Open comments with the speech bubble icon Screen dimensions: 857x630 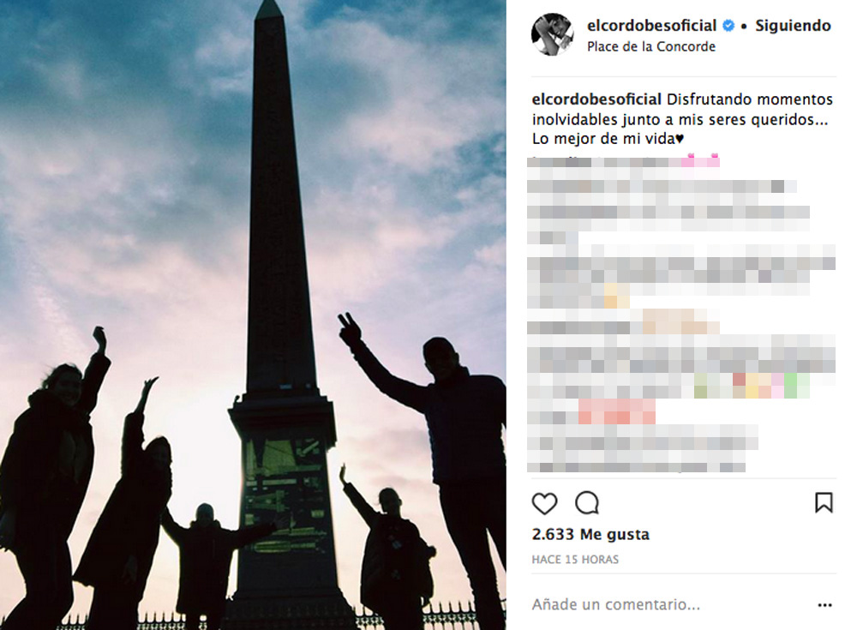587,503
